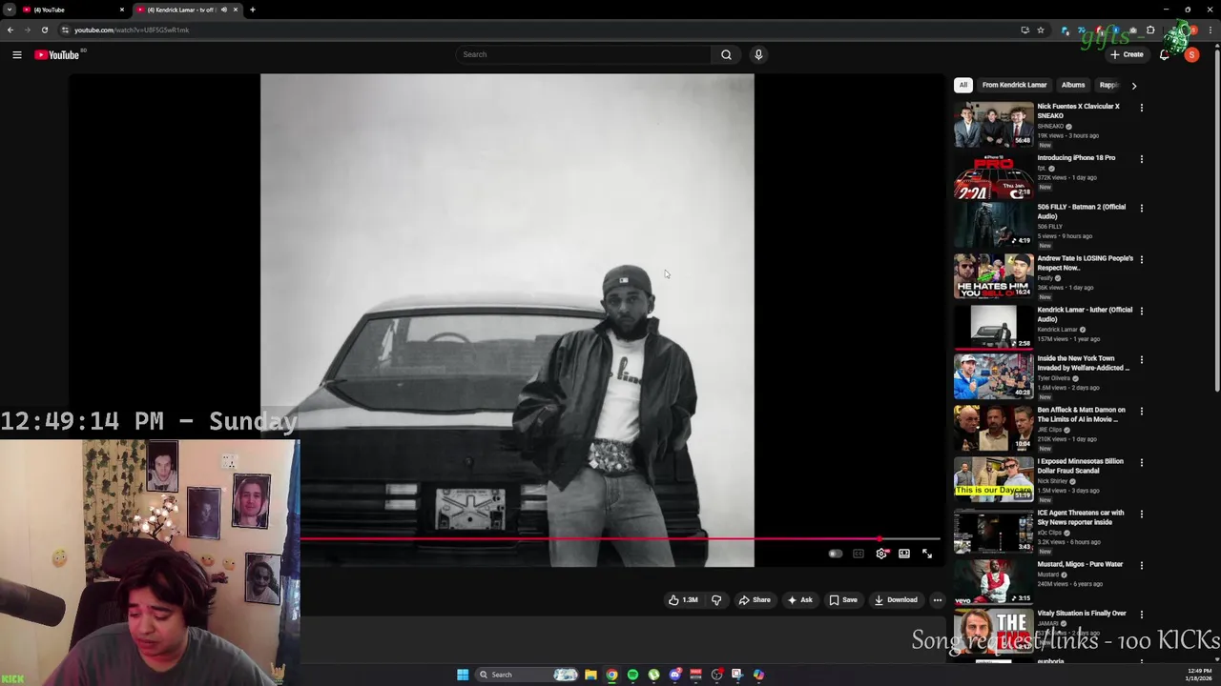Open options for the Minnesota Fraud video
The width and height of the screenshot is (1221, 686).
[x=1142, y=463]
